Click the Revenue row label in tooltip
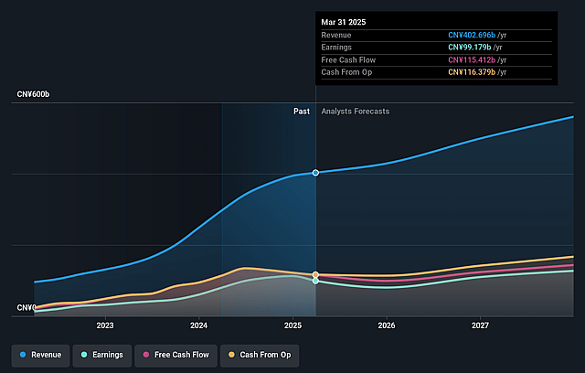The image size is (585, 373). click(336, 35)
